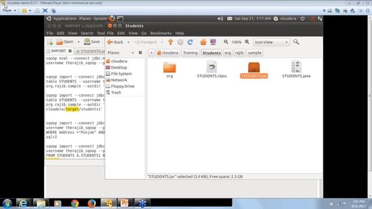Go up to the parent folder

point(170,42)
